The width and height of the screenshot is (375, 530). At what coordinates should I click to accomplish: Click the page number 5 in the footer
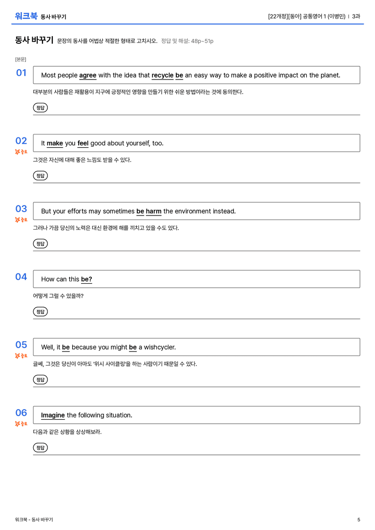click(x=359, y=520)
